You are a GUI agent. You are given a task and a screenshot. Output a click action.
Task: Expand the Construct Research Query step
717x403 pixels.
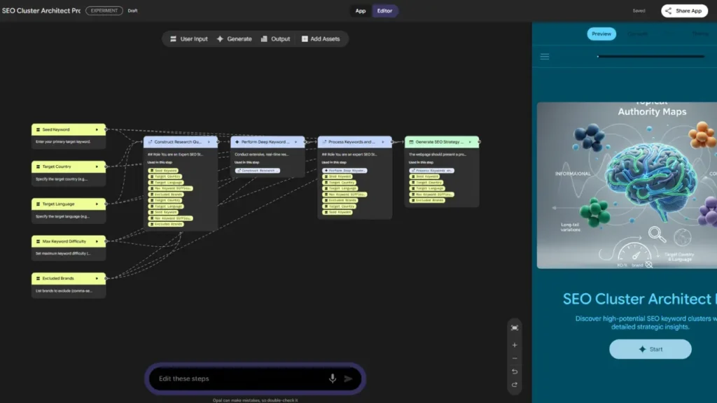[x=209, y=141]
